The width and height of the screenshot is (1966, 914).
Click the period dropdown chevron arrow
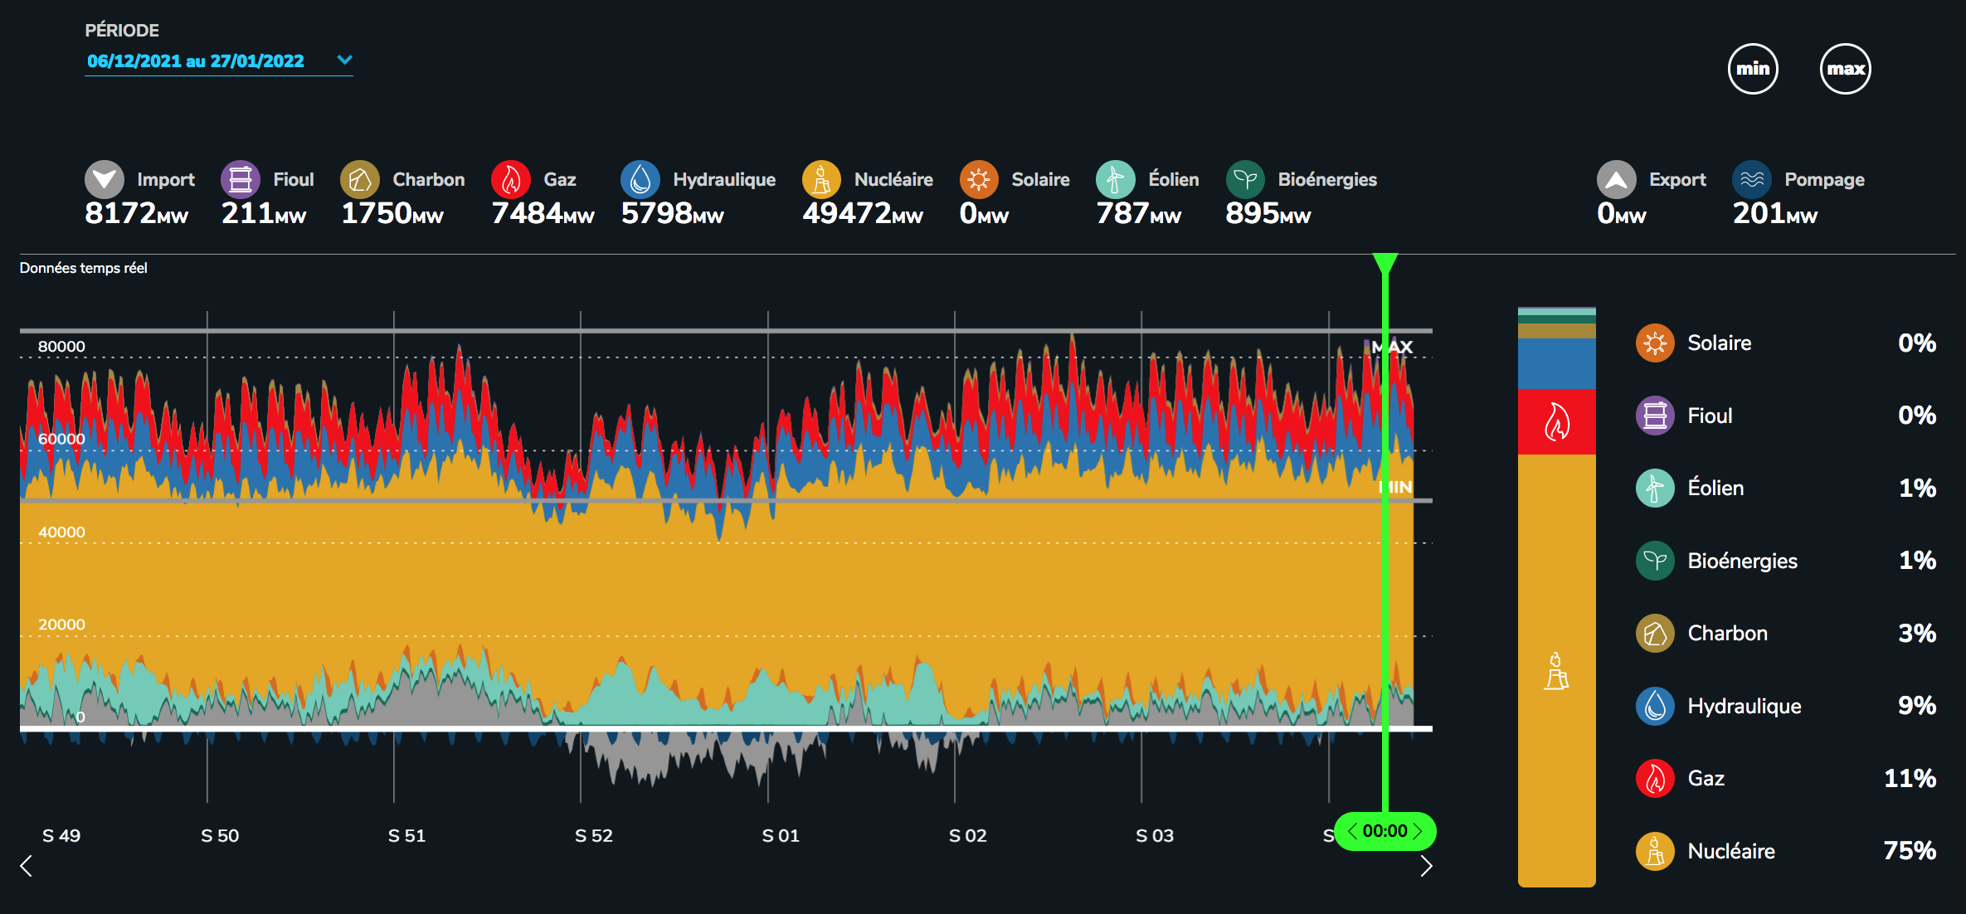[345, 60]
